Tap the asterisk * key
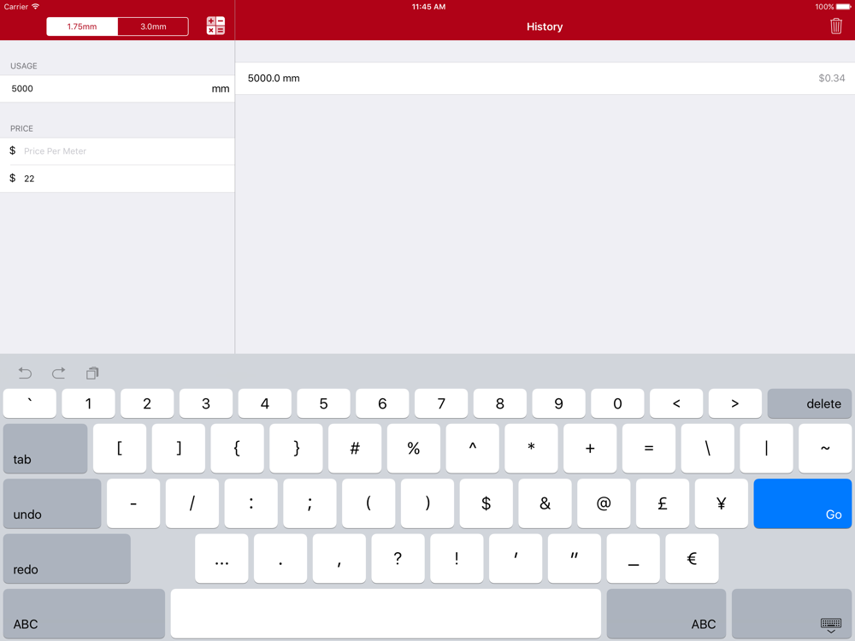 tap(531, 449)
